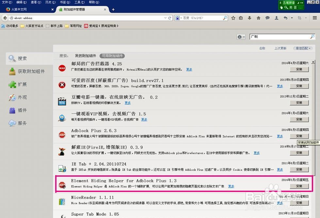
Task: Go to the home page icon
Action: (x=258, y=18)
